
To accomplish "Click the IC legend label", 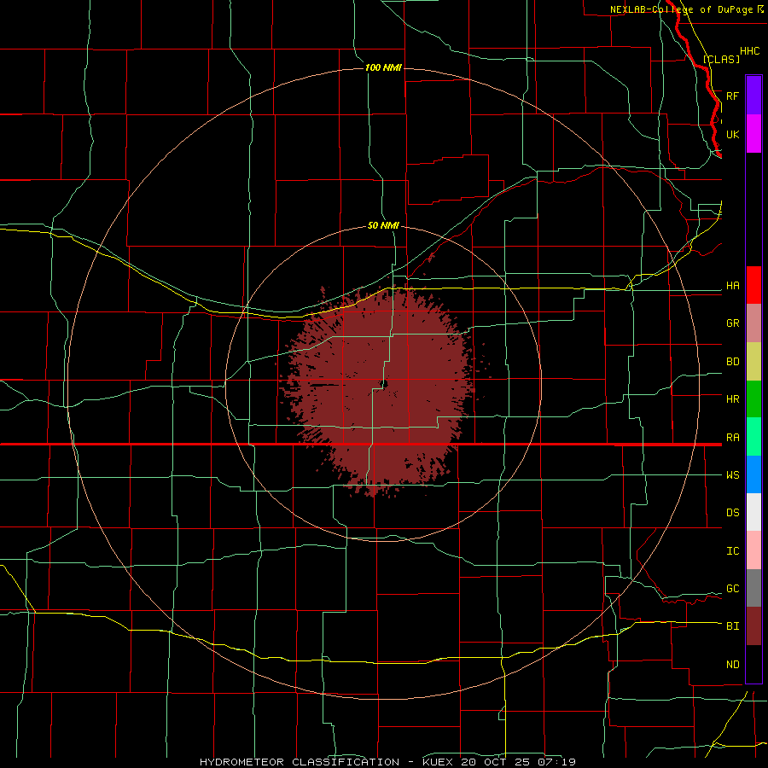I will point(732,551).
